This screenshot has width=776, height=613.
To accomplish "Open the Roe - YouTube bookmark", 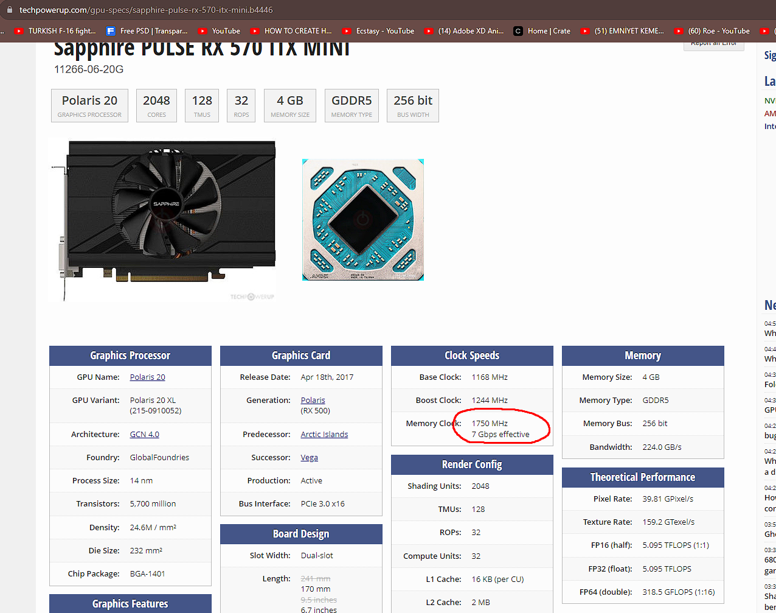I will [712, 31].
